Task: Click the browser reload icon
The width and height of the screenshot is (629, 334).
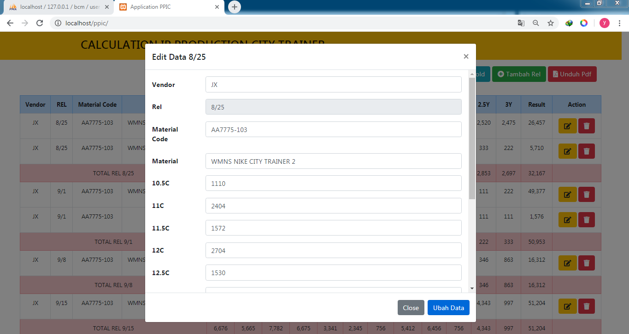Action: 40,23
